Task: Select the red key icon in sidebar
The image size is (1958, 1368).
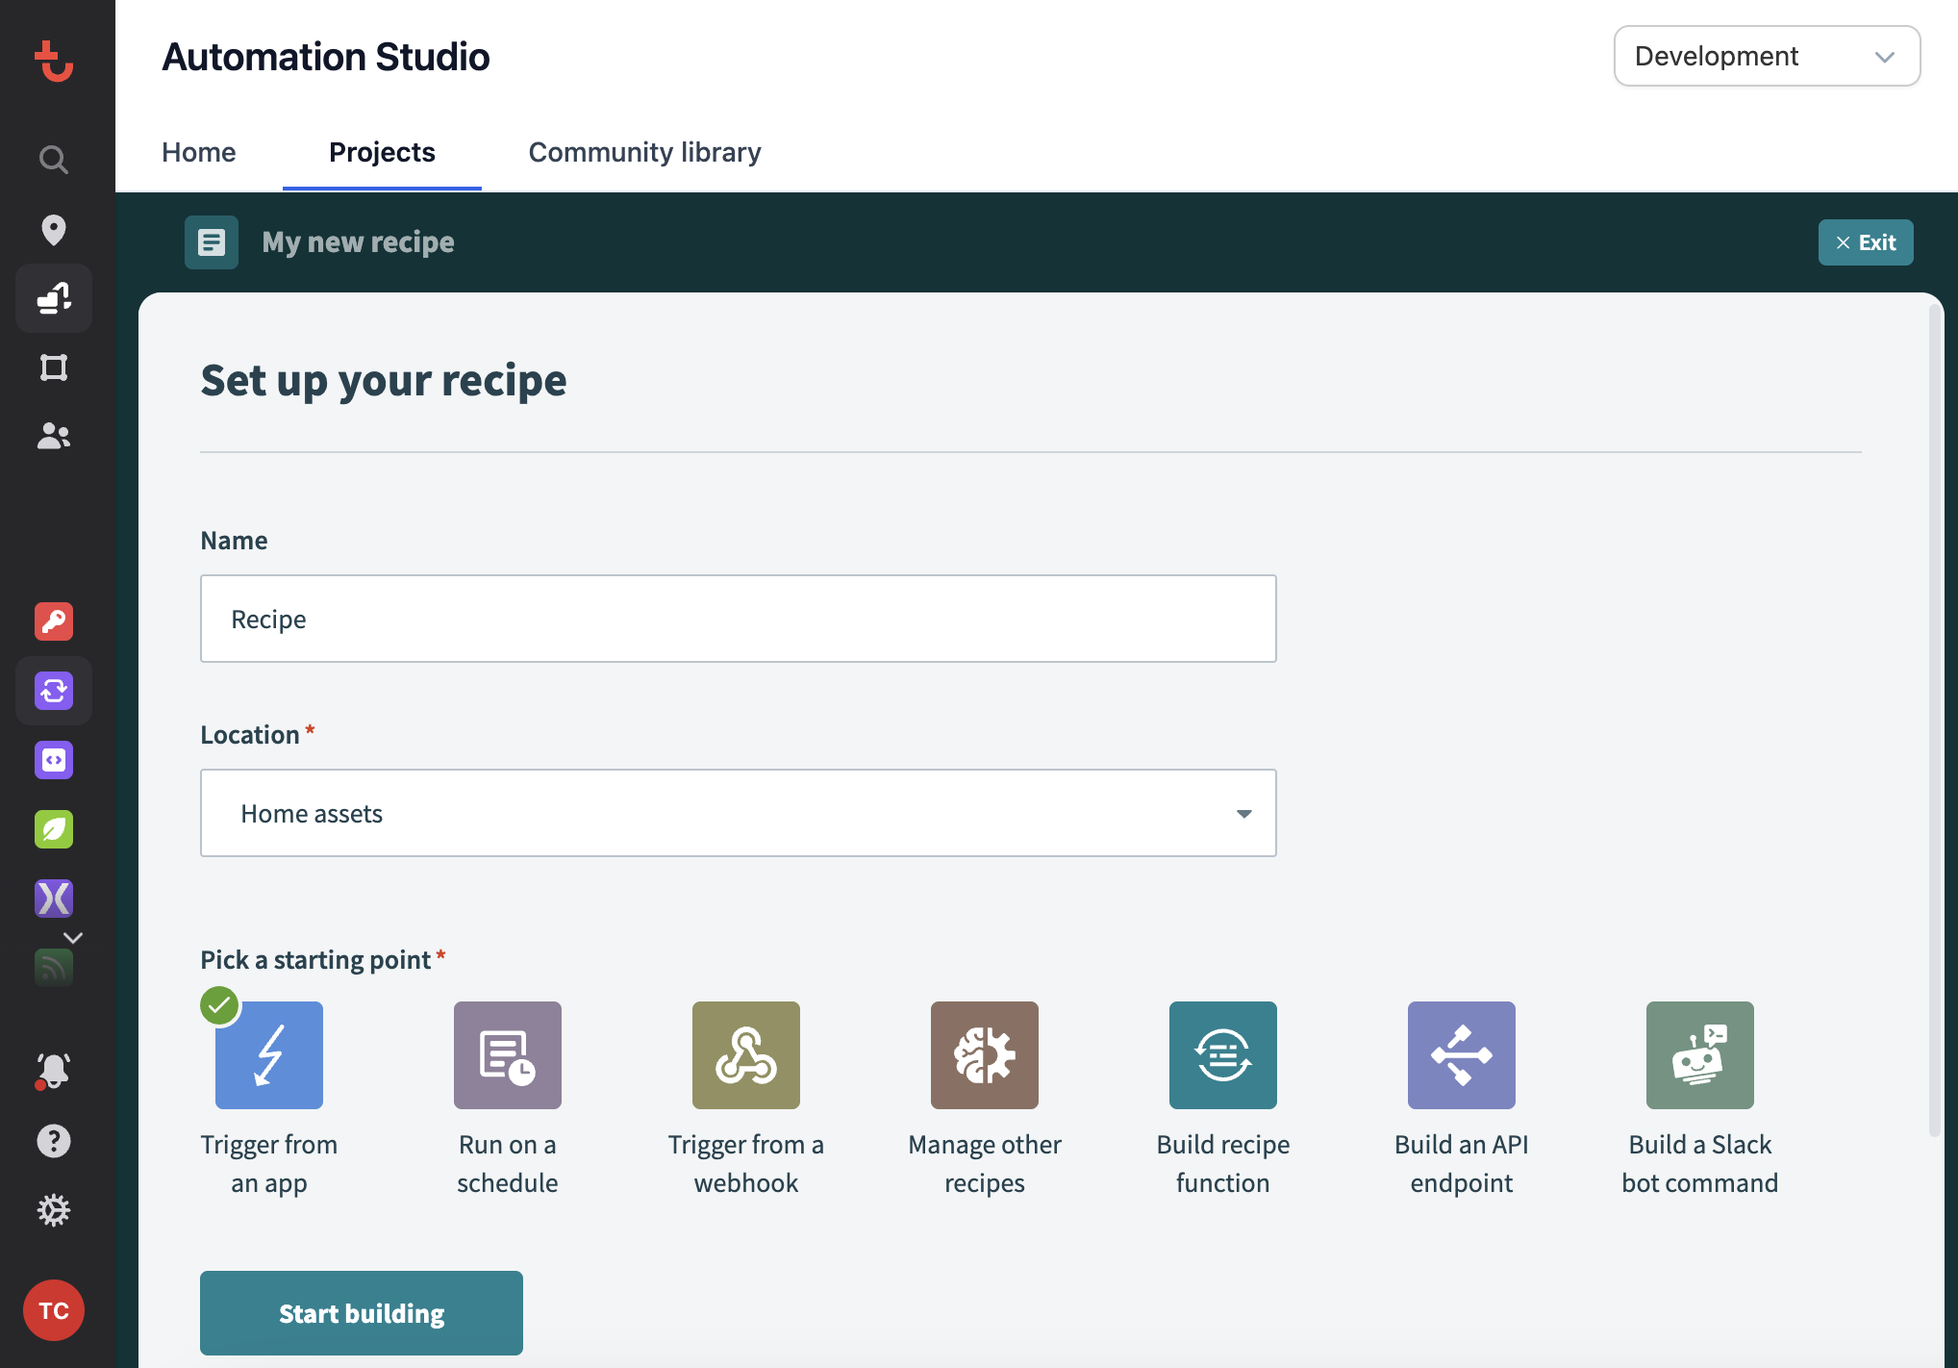Action: (x=54, y=621)
